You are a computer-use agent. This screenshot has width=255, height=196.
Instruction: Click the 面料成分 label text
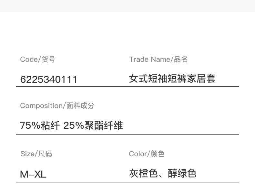tap(80, 106)
